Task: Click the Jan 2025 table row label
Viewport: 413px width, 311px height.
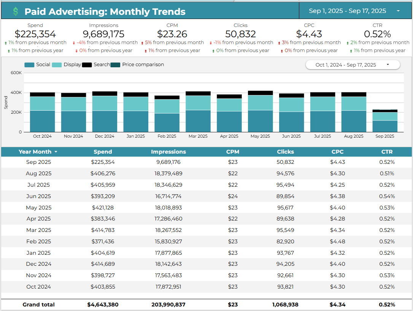Action: [x=38, y=252]
